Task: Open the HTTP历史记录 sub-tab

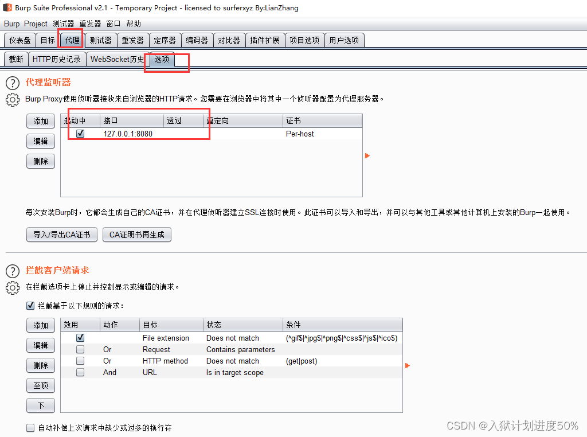Action: click(x=57, y=59)
